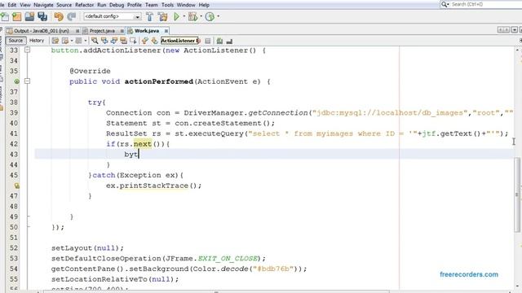The height and width of the screenshot is (293, 522).
Task: Click the Redo arrow icon
Action: tap(72, 16)
